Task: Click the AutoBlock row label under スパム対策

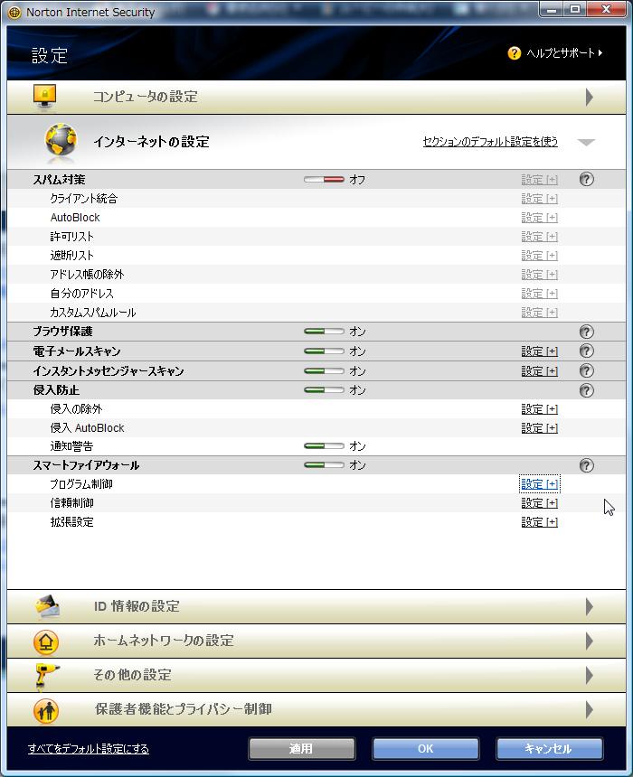Action: [75, 218]
